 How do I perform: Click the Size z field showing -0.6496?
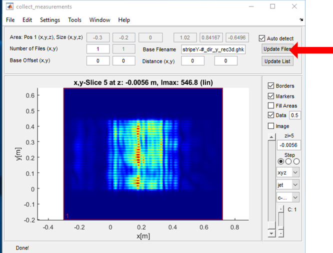[x=237, y=37]
